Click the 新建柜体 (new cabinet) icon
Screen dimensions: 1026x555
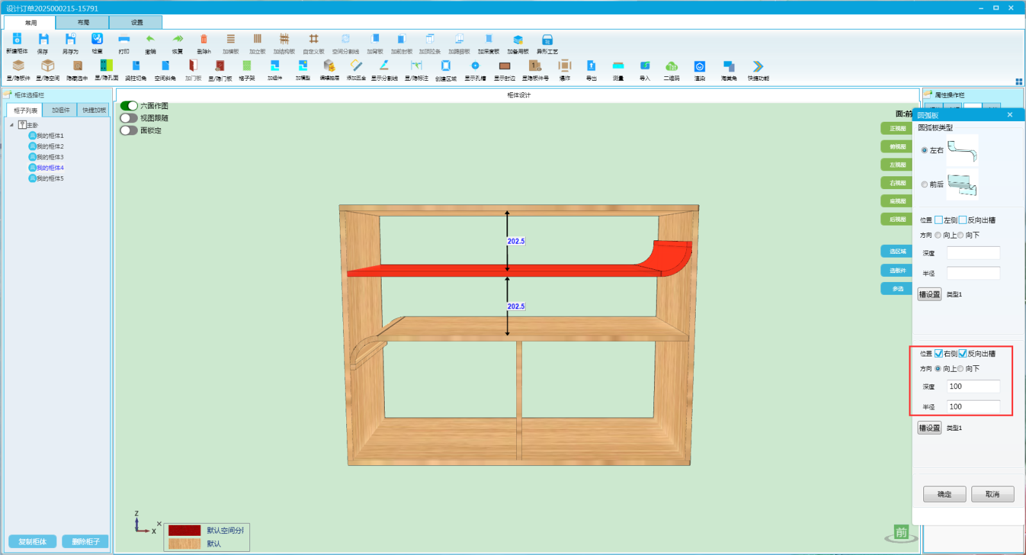[17, 40]
